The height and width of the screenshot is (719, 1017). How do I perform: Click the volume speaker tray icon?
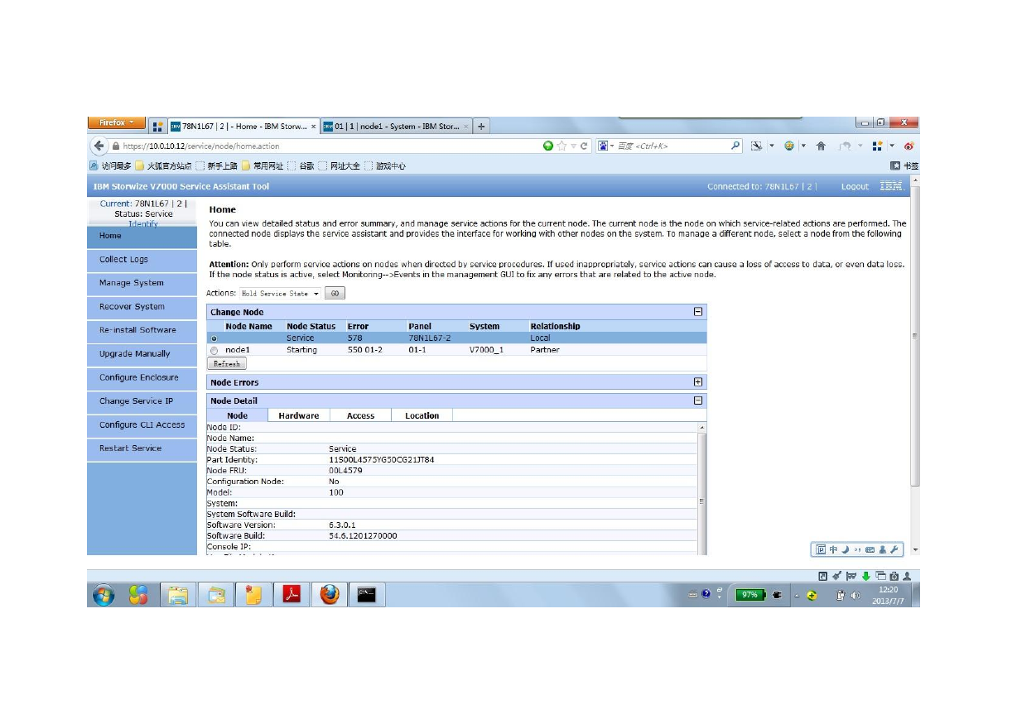pos(856,596)
